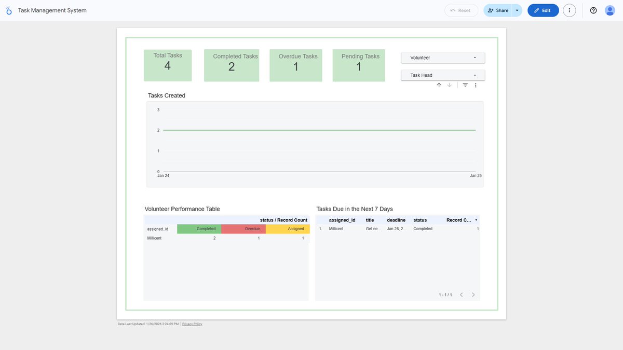
Task: Click Millicent in Tasks Due table
Action: (x=336, y=229)
